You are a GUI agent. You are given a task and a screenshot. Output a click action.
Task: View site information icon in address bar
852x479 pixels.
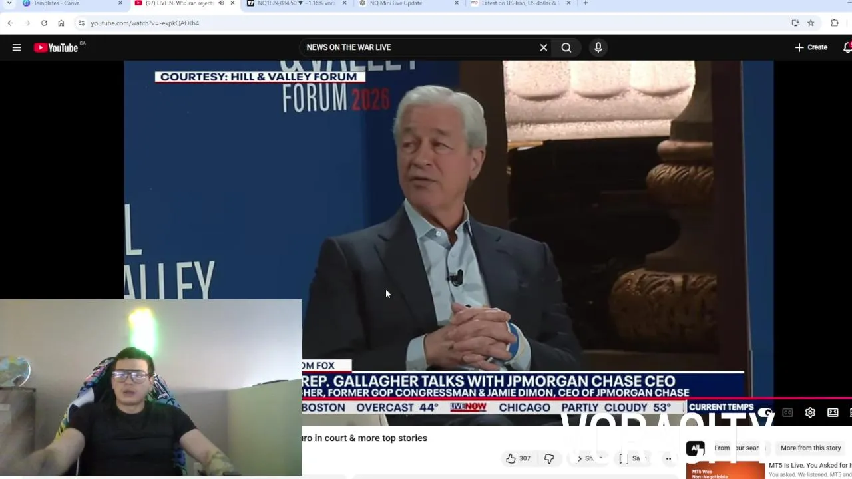(x=81, y=23)
